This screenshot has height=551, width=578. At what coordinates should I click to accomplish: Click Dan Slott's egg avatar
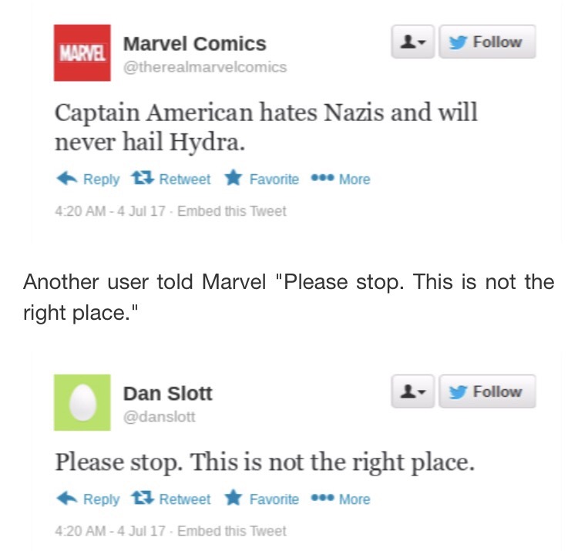click(x=82, y=402)
